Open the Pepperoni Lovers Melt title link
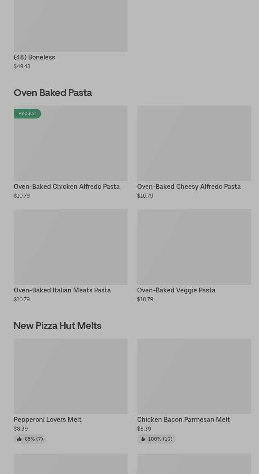259x474 pixels. click(47, 419)
